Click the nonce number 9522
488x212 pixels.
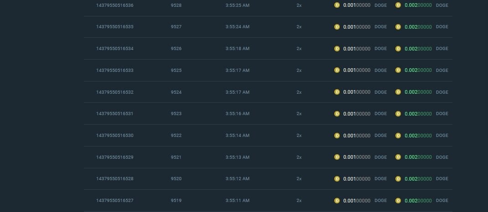(176, 136)
